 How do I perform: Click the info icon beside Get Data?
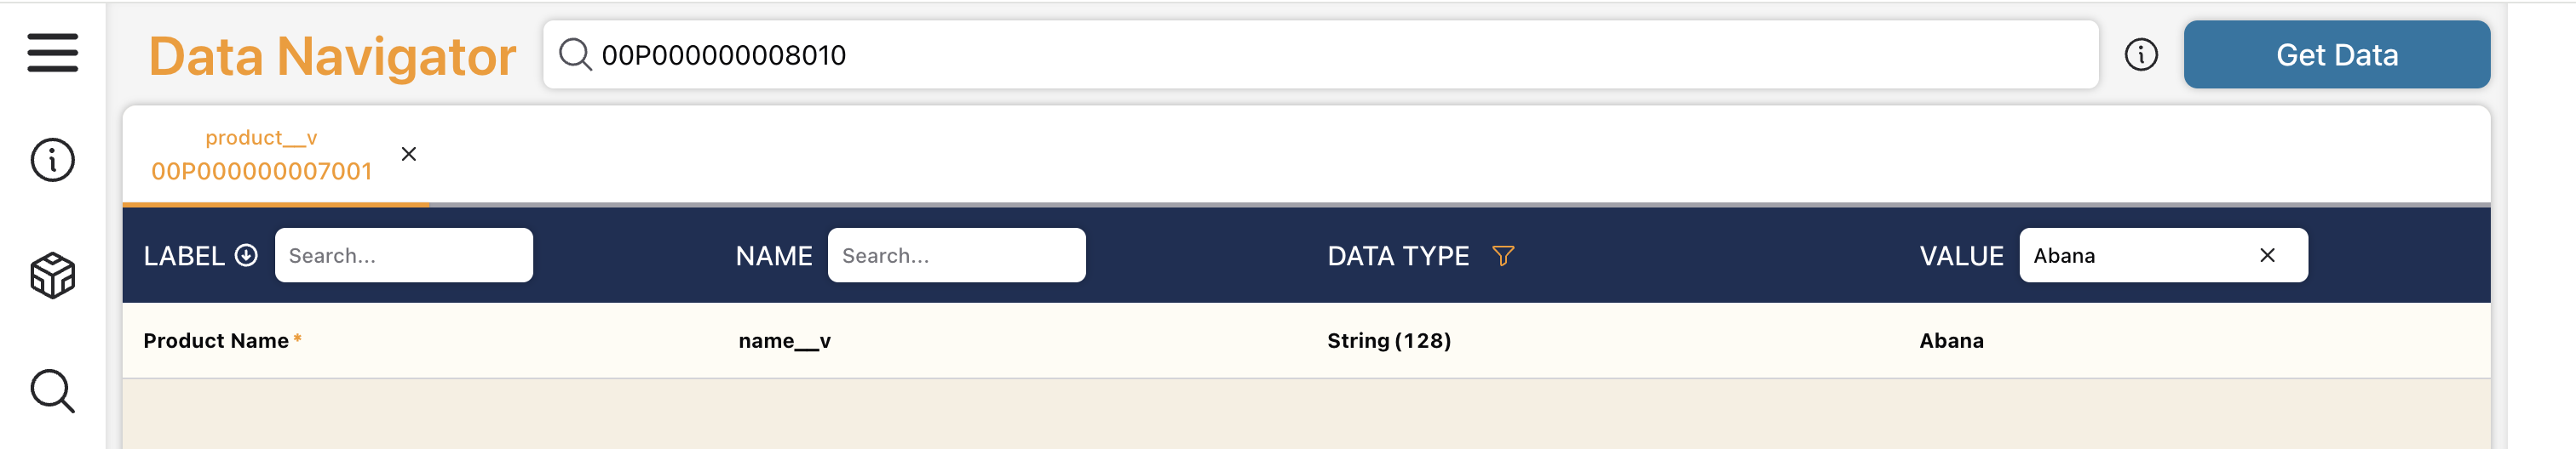click(x=2141, y=55)
